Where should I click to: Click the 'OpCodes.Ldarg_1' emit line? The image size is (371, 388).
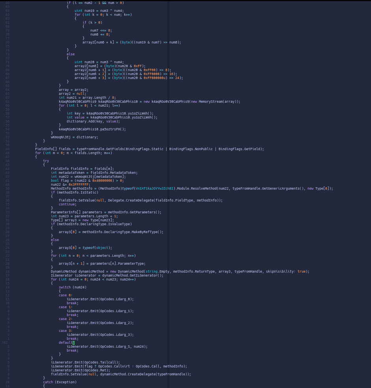[100, 311]
